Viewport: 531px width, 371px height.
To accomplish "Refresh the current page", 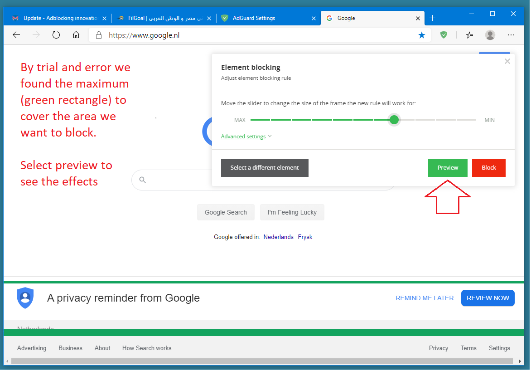I will pos(56,35).
